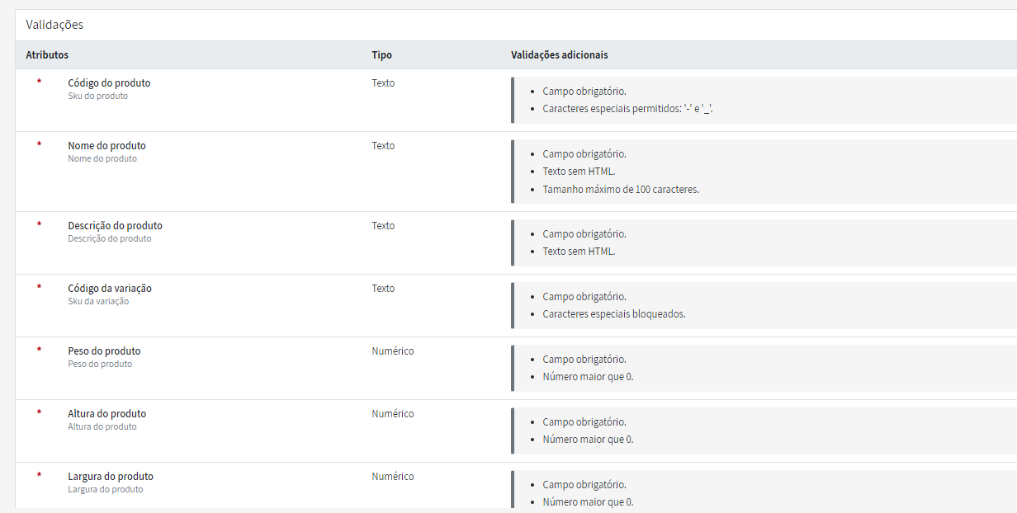The width and height of the screenshot is (1017, 513).
Task: Click the required asterisk beside Largura do produto
Action: coord(39,476)
